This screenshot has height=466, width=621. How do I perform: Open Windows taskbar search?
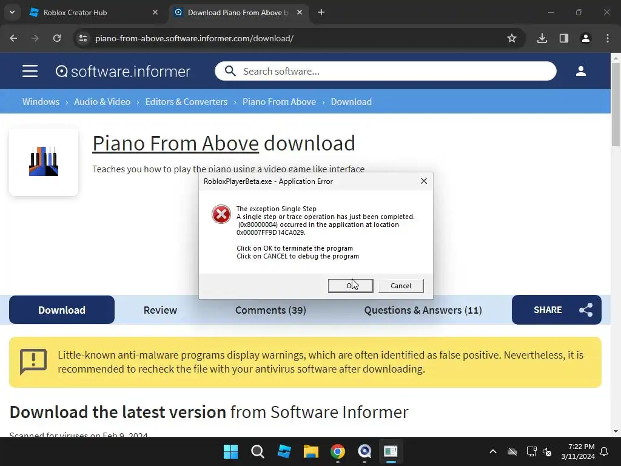257,451
